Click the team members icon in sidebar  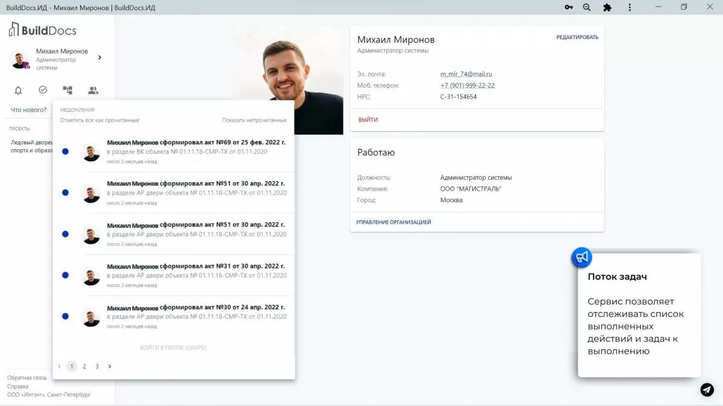[x=93, y=90]
